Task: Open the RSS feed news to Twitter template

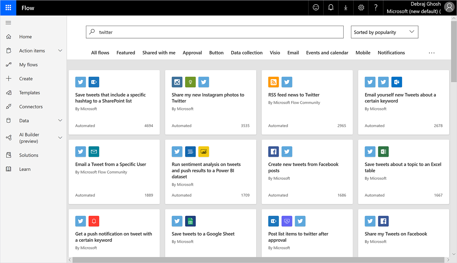Action: [x=293, y=95]
